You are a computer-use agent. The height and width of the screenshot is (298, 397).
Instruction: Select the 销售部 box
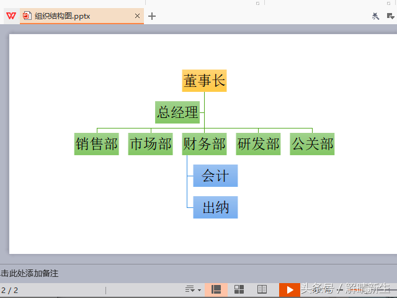(97, 144)
